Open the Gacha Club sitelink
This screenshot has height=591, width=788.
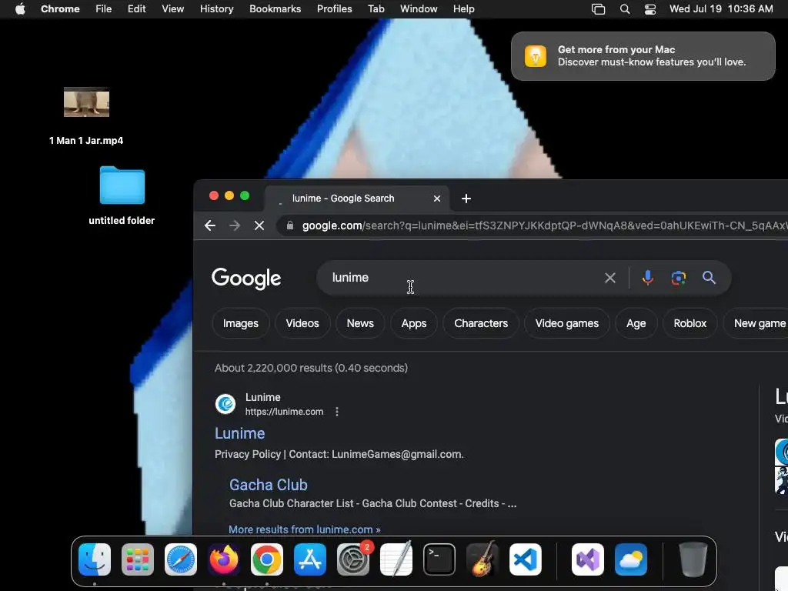269,485
